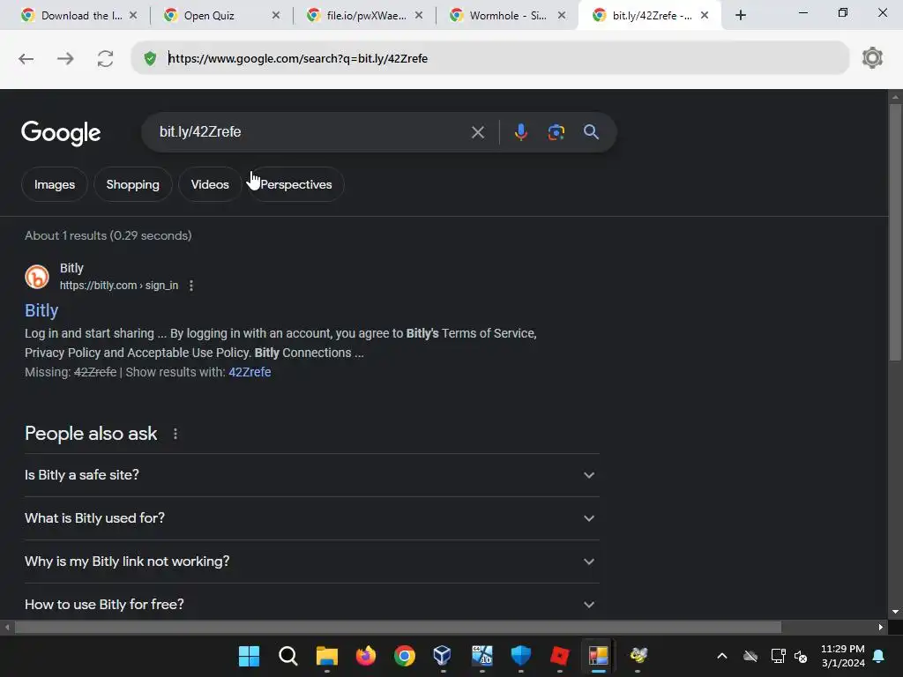The height and width of the screenshot is (677, 903).
Task: Open browser settings gear icon
Action: pos(872,58)
